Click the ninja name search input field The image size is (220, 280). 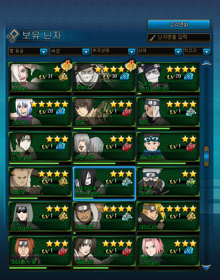click(179, 38)
